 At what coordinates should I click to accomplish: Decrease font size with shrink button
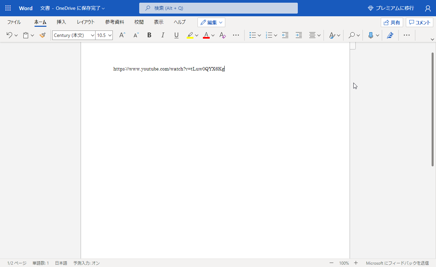pos(136,35)
